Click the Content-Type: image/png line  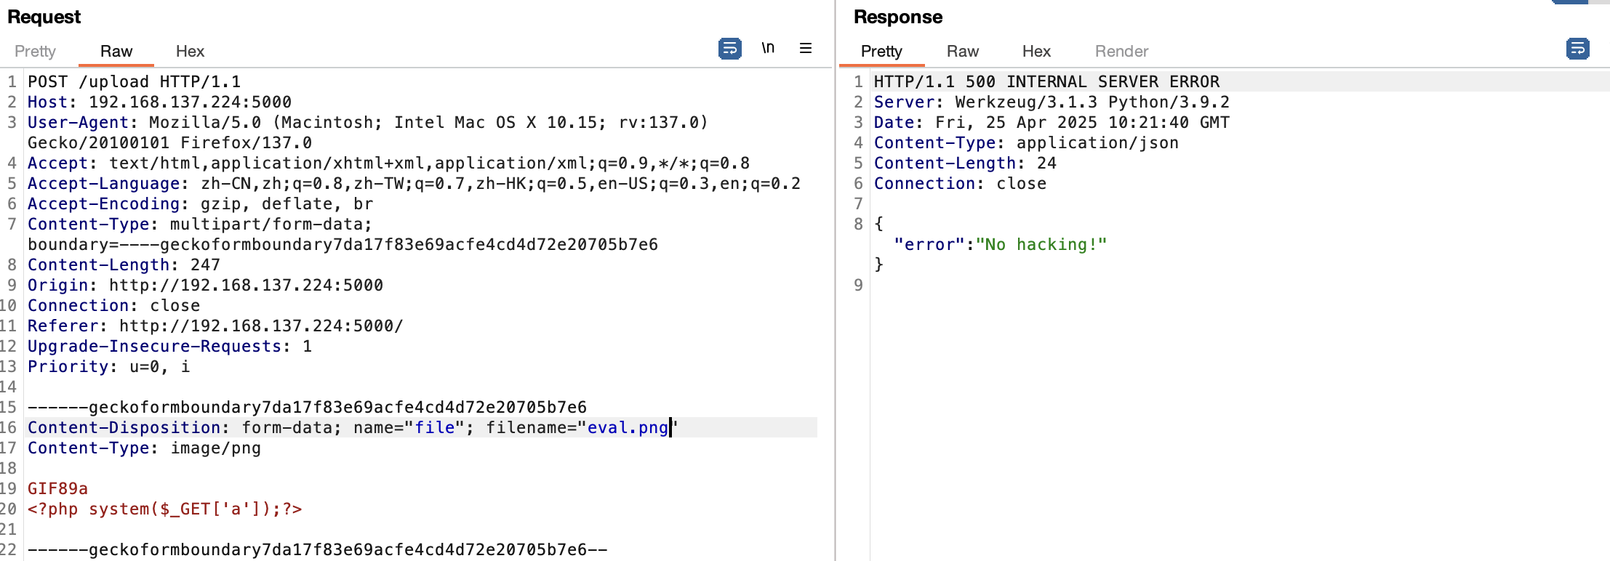point(144,448)
